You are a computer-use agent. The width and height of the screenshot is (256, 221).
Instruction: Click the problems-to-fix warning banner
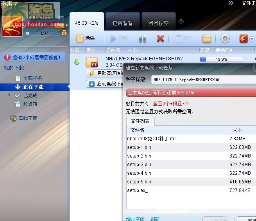(x=33, y=57)
